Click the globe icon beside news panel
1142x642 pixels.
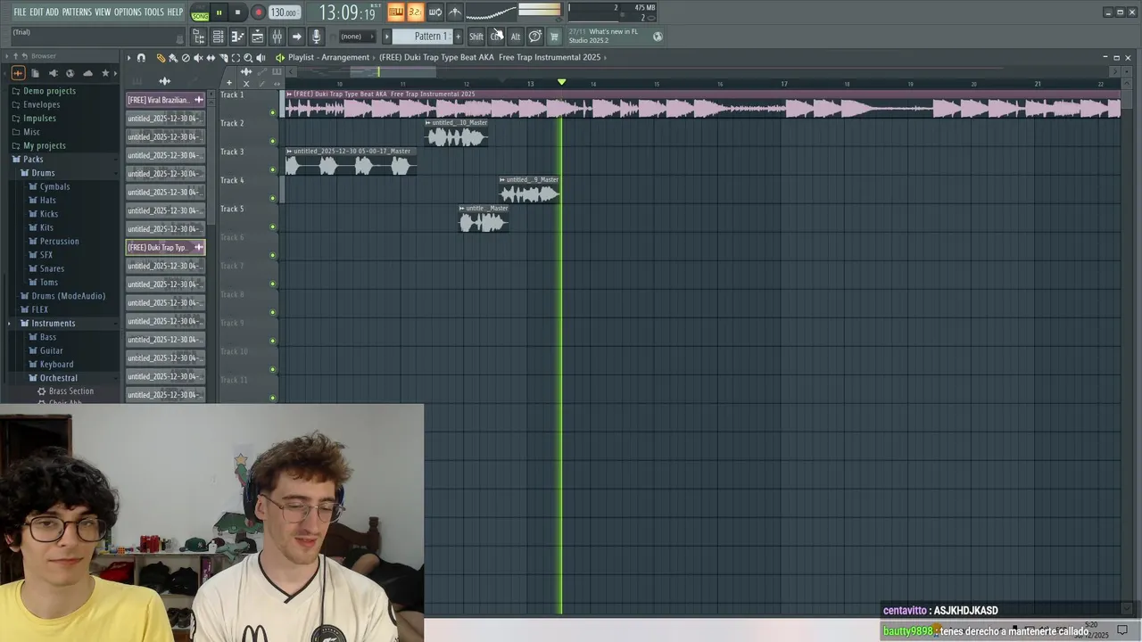(658, 37)
